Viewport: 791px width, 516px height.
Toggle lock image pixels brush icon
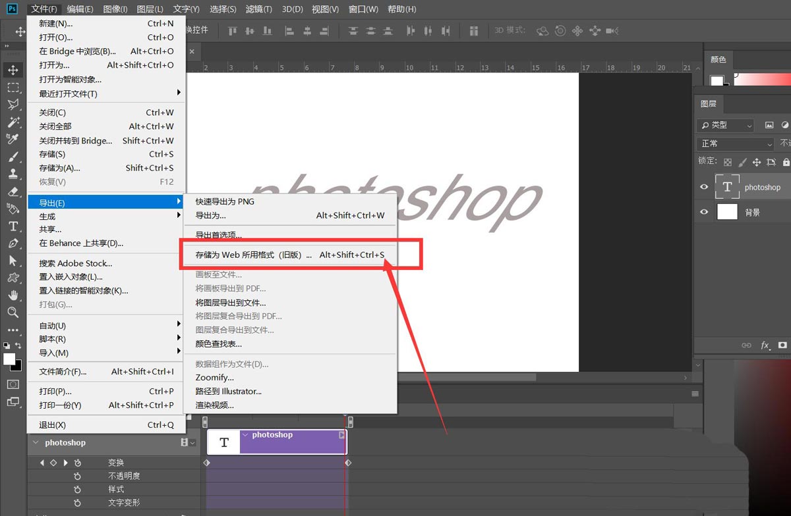pos(742,162)
